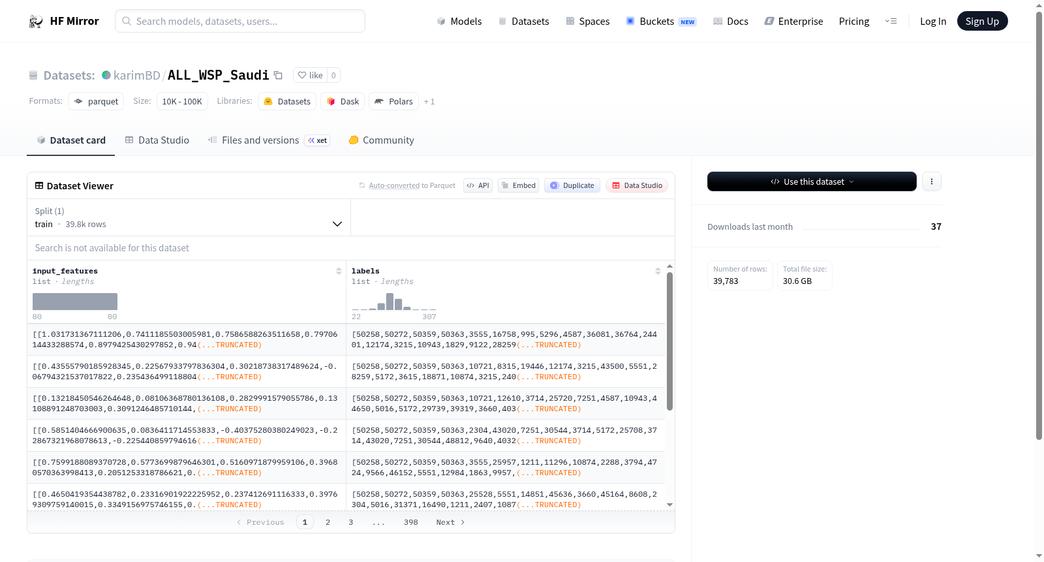Go to page 2 of the viewer
Image resolution: width=1044 pixels, height=562 pixels.
(328, 522)
